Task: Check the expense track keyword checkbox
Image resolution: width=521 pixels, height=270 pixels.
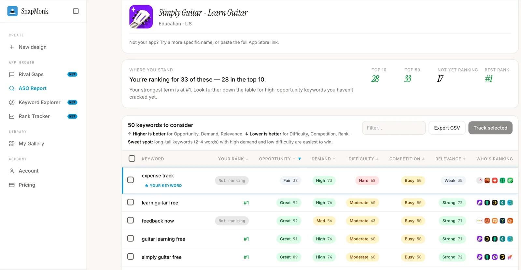Action: 131,180
